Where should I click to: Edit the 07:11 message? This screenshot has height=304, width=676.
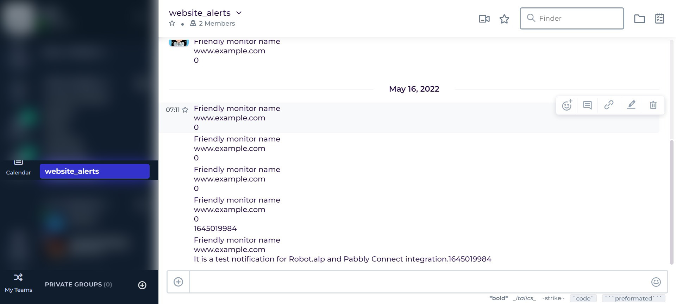tap(631, 105)
